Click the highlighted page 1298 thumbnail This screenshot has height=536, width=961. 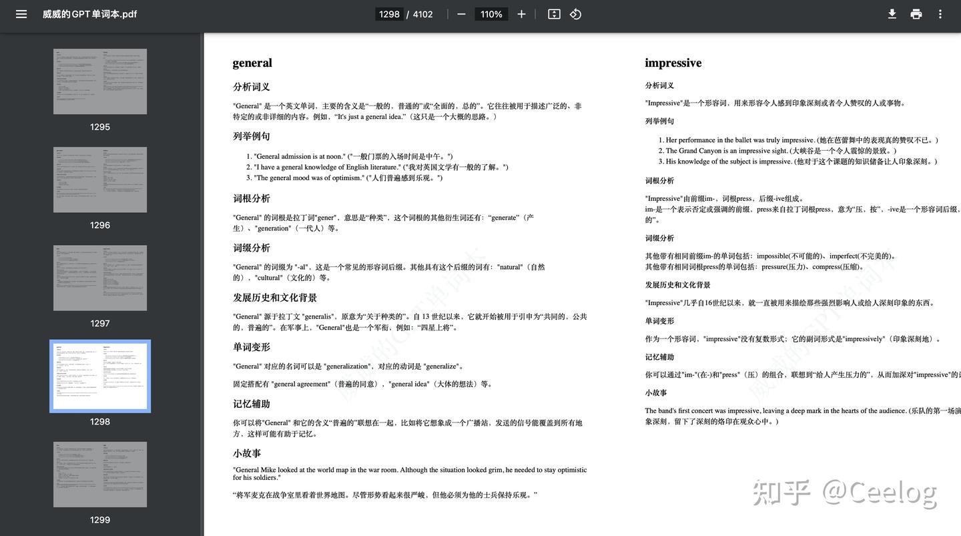[x=100, y=376]
